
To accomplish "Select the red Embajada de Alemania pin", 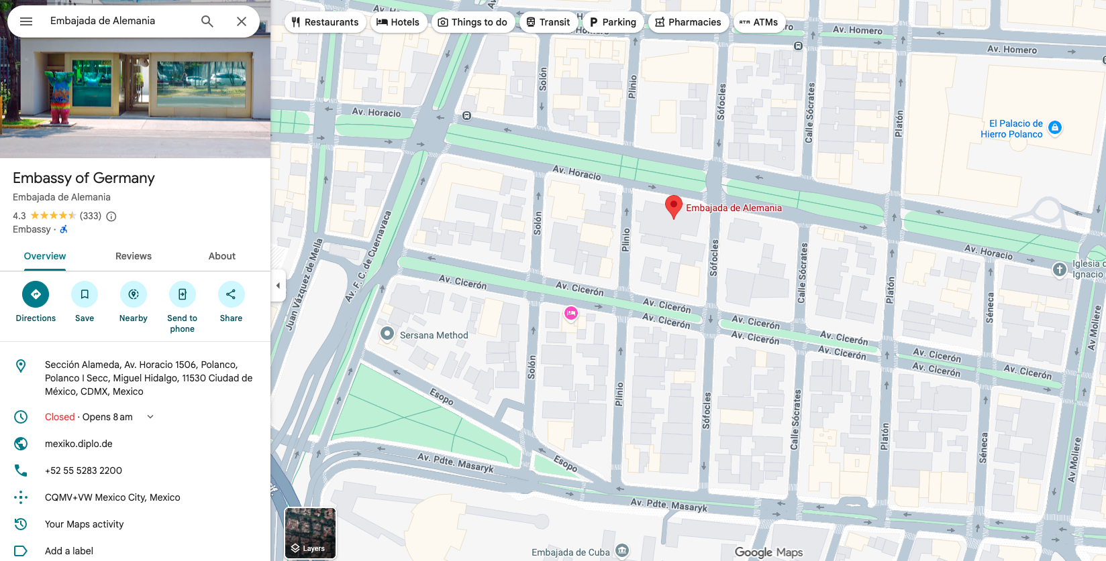I will coord(674,207).
